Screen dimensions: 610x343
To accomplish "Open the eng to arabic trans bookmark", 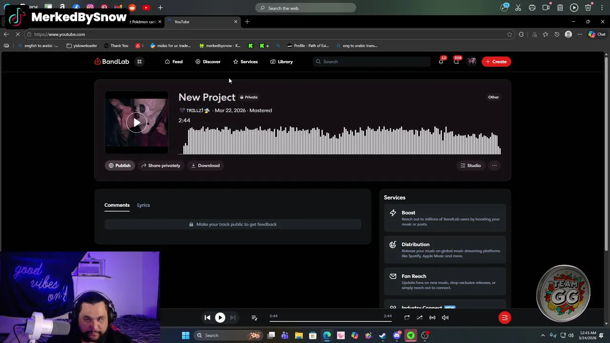I will 356,46.
